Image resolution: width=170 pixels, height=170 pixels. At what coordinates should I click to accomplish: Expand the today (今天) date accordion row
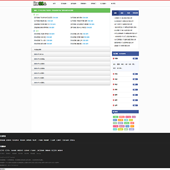71,54
